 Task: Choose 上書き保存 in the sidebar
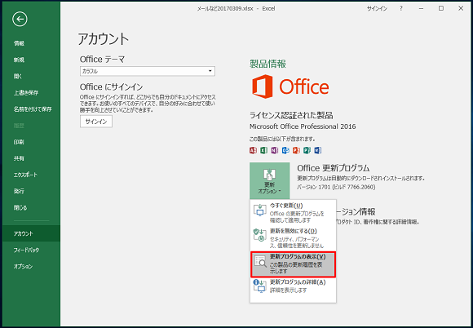point(25,93)
